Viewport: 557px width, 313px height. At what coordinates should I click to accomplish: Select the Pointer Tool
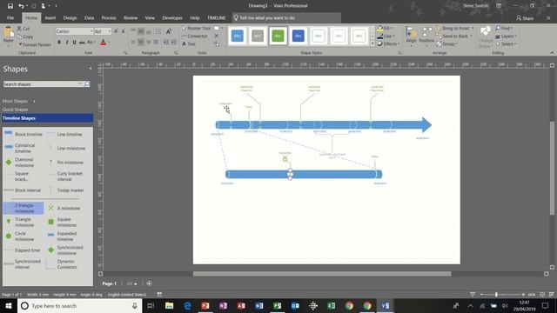197,28
